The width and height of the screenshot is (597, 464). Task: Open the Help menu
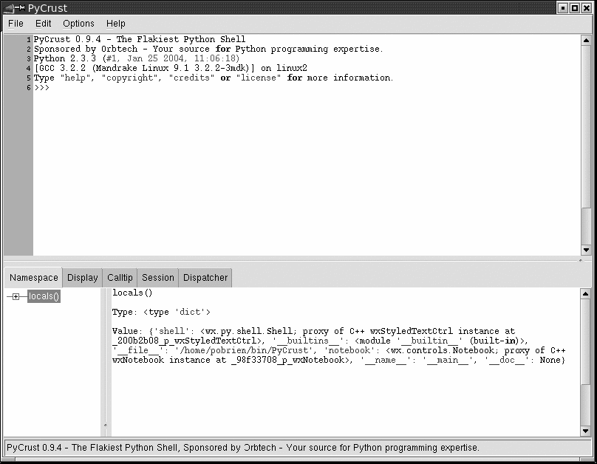pyautogui.click(x=116, y=24)
